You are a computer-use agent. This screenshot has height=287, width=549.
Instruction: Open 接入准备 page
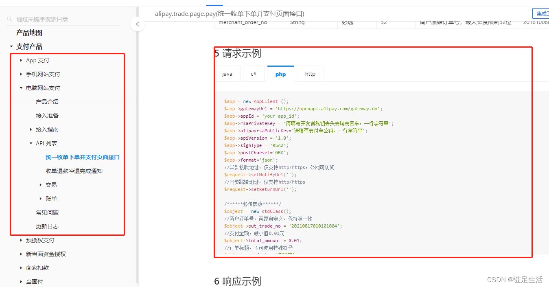tap(47, 116)
